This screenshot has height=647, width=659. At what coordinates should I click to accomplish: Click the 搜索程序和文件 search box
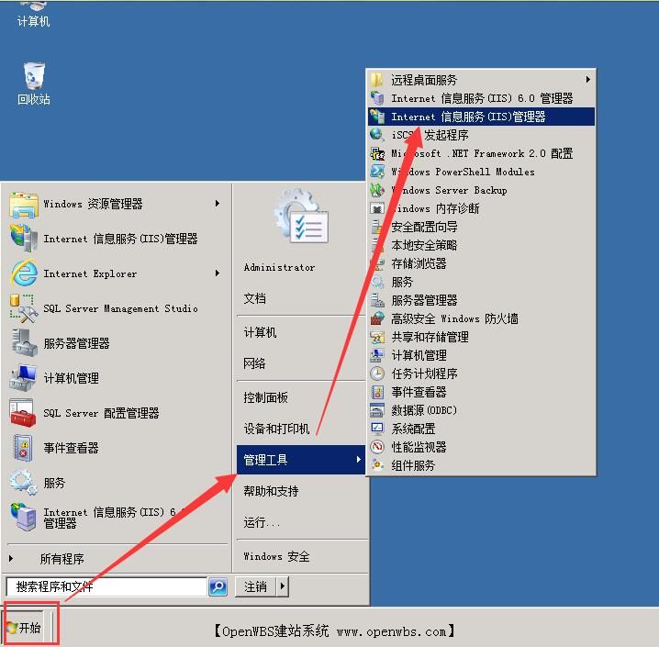(x=106, y=586)
